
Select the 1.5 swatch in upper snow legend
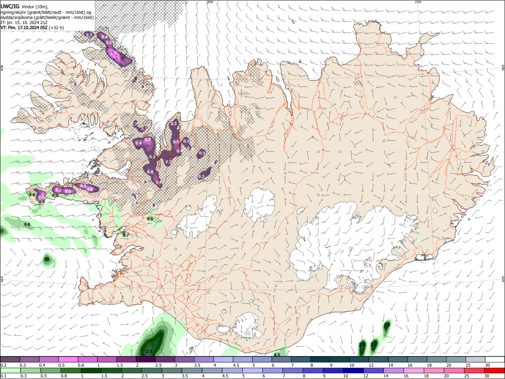[126, 359]
